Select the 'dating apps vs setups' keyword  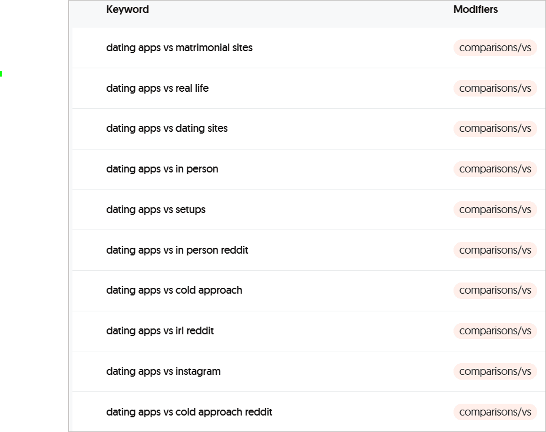click(155, 210)
